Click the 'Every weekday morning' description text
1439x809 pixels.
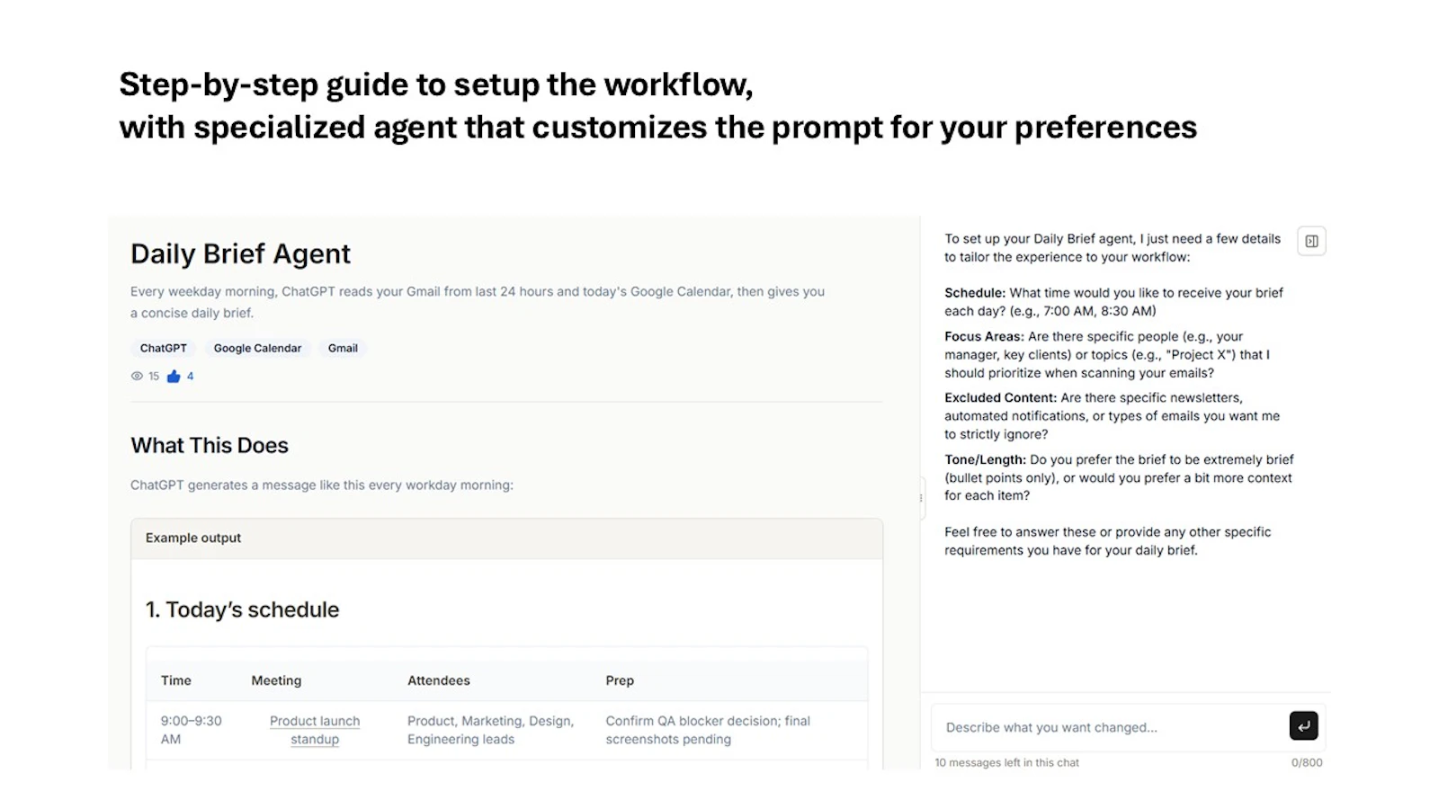click(478, 302)
